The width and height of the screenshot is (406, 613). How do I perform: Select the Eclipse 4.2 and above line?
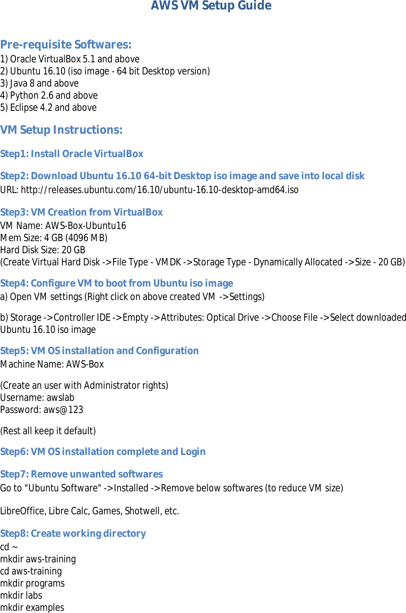[49, 107]
